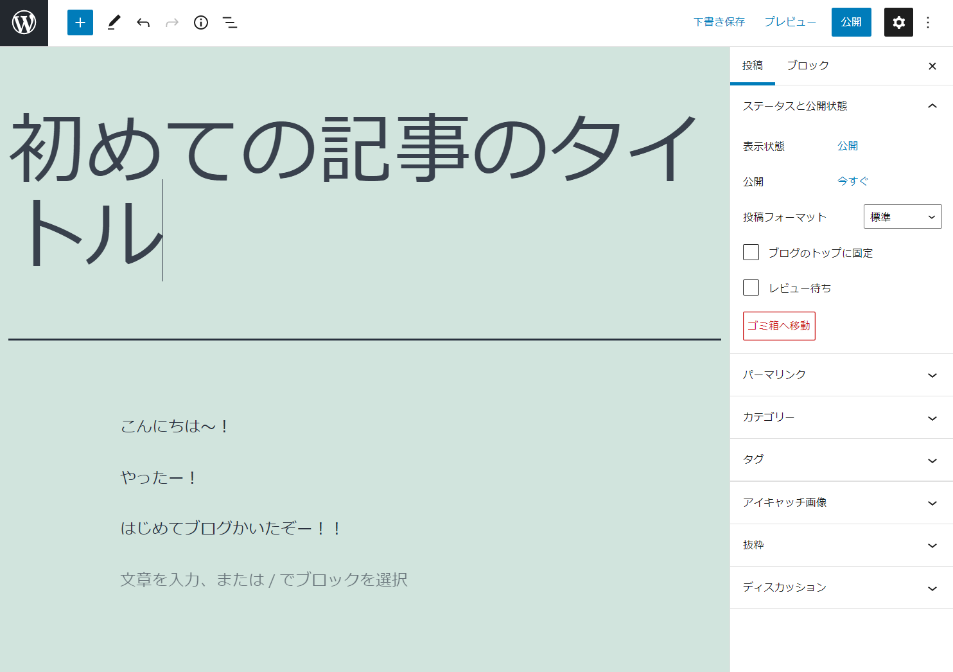953x672 pixels.
Task: Open the three-dot options menu
Action: tap(928, 22)
